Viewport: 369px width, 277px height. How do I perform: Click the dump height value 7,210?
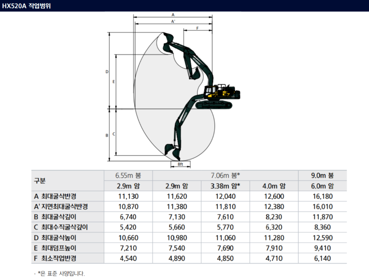coord(128,248)
